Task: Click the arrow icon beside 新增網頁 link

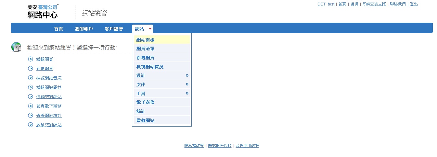Action: click(x=31, y=68)
